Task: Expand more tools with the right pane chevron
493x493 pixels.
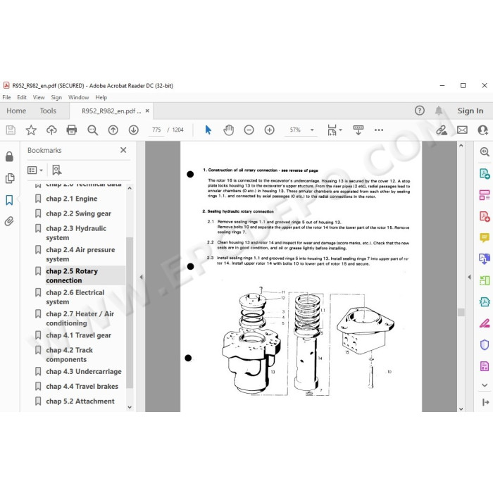Action: 485,385
